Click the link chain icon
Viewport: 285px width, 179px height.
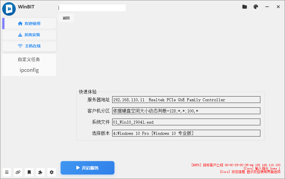pos(18,172)
